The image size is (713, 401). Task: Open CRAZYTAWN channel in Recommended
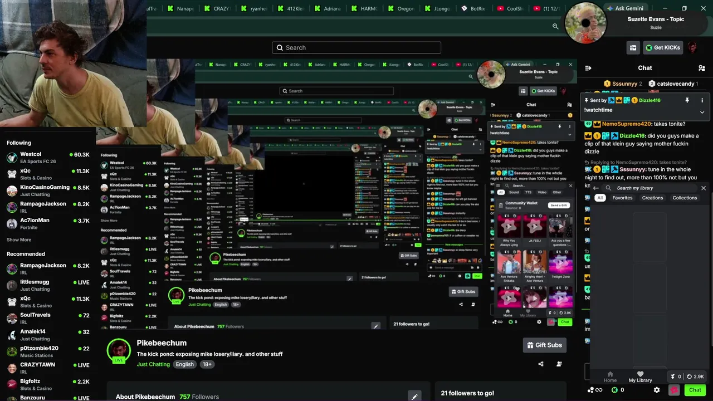(x=48, y=368)
